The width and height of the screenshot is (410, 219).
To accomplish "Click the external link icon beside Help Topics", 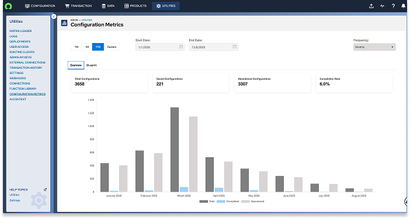I will point(45,189).
